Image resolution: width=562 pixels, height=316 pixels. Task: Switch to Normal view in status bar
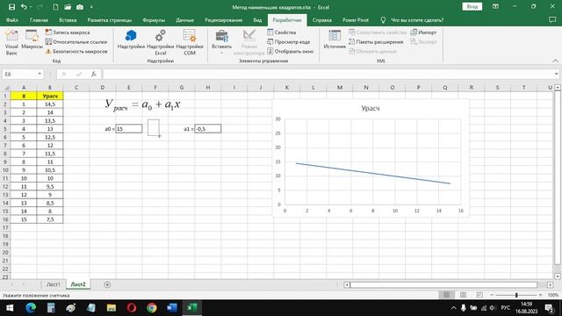click(446, 295)
